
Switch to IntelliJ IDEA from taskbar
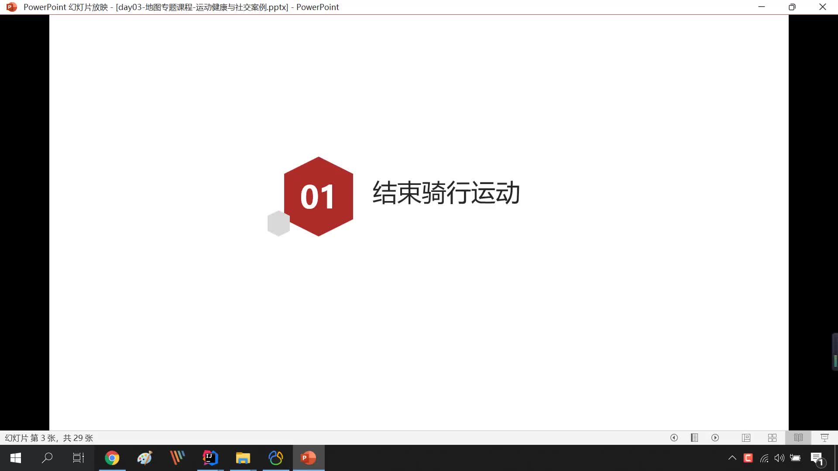point(210,458)
